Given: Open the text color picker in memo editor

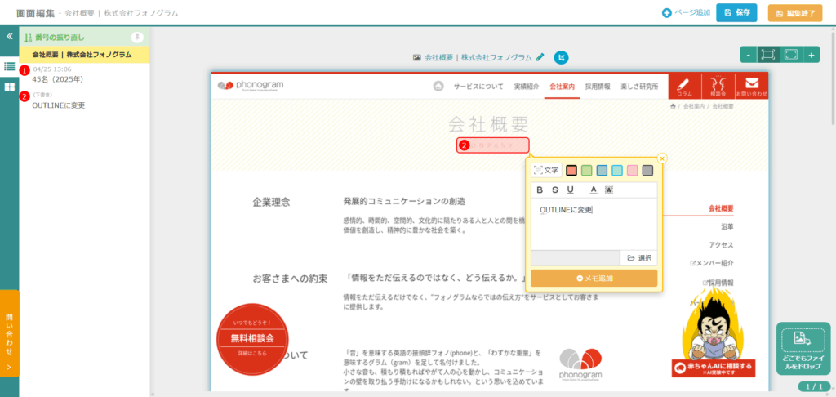Looking at the screenshot, I should tap(594, 190).
